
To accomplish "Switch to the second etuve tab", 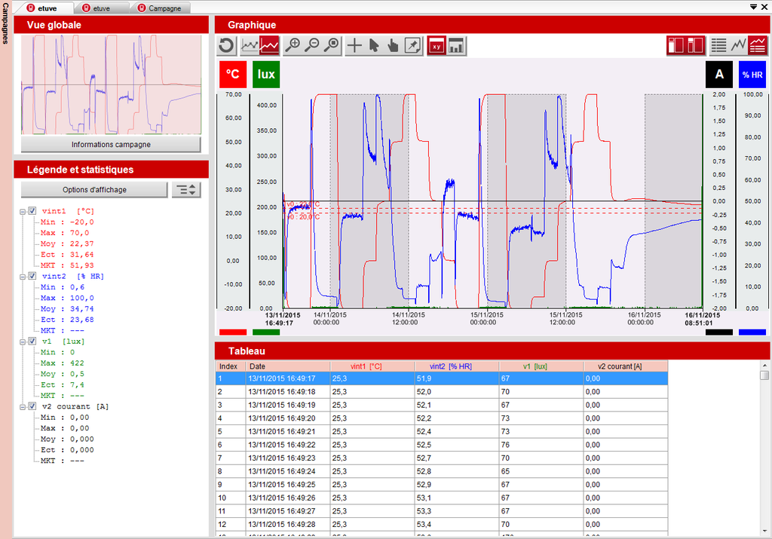I will 101,8.
